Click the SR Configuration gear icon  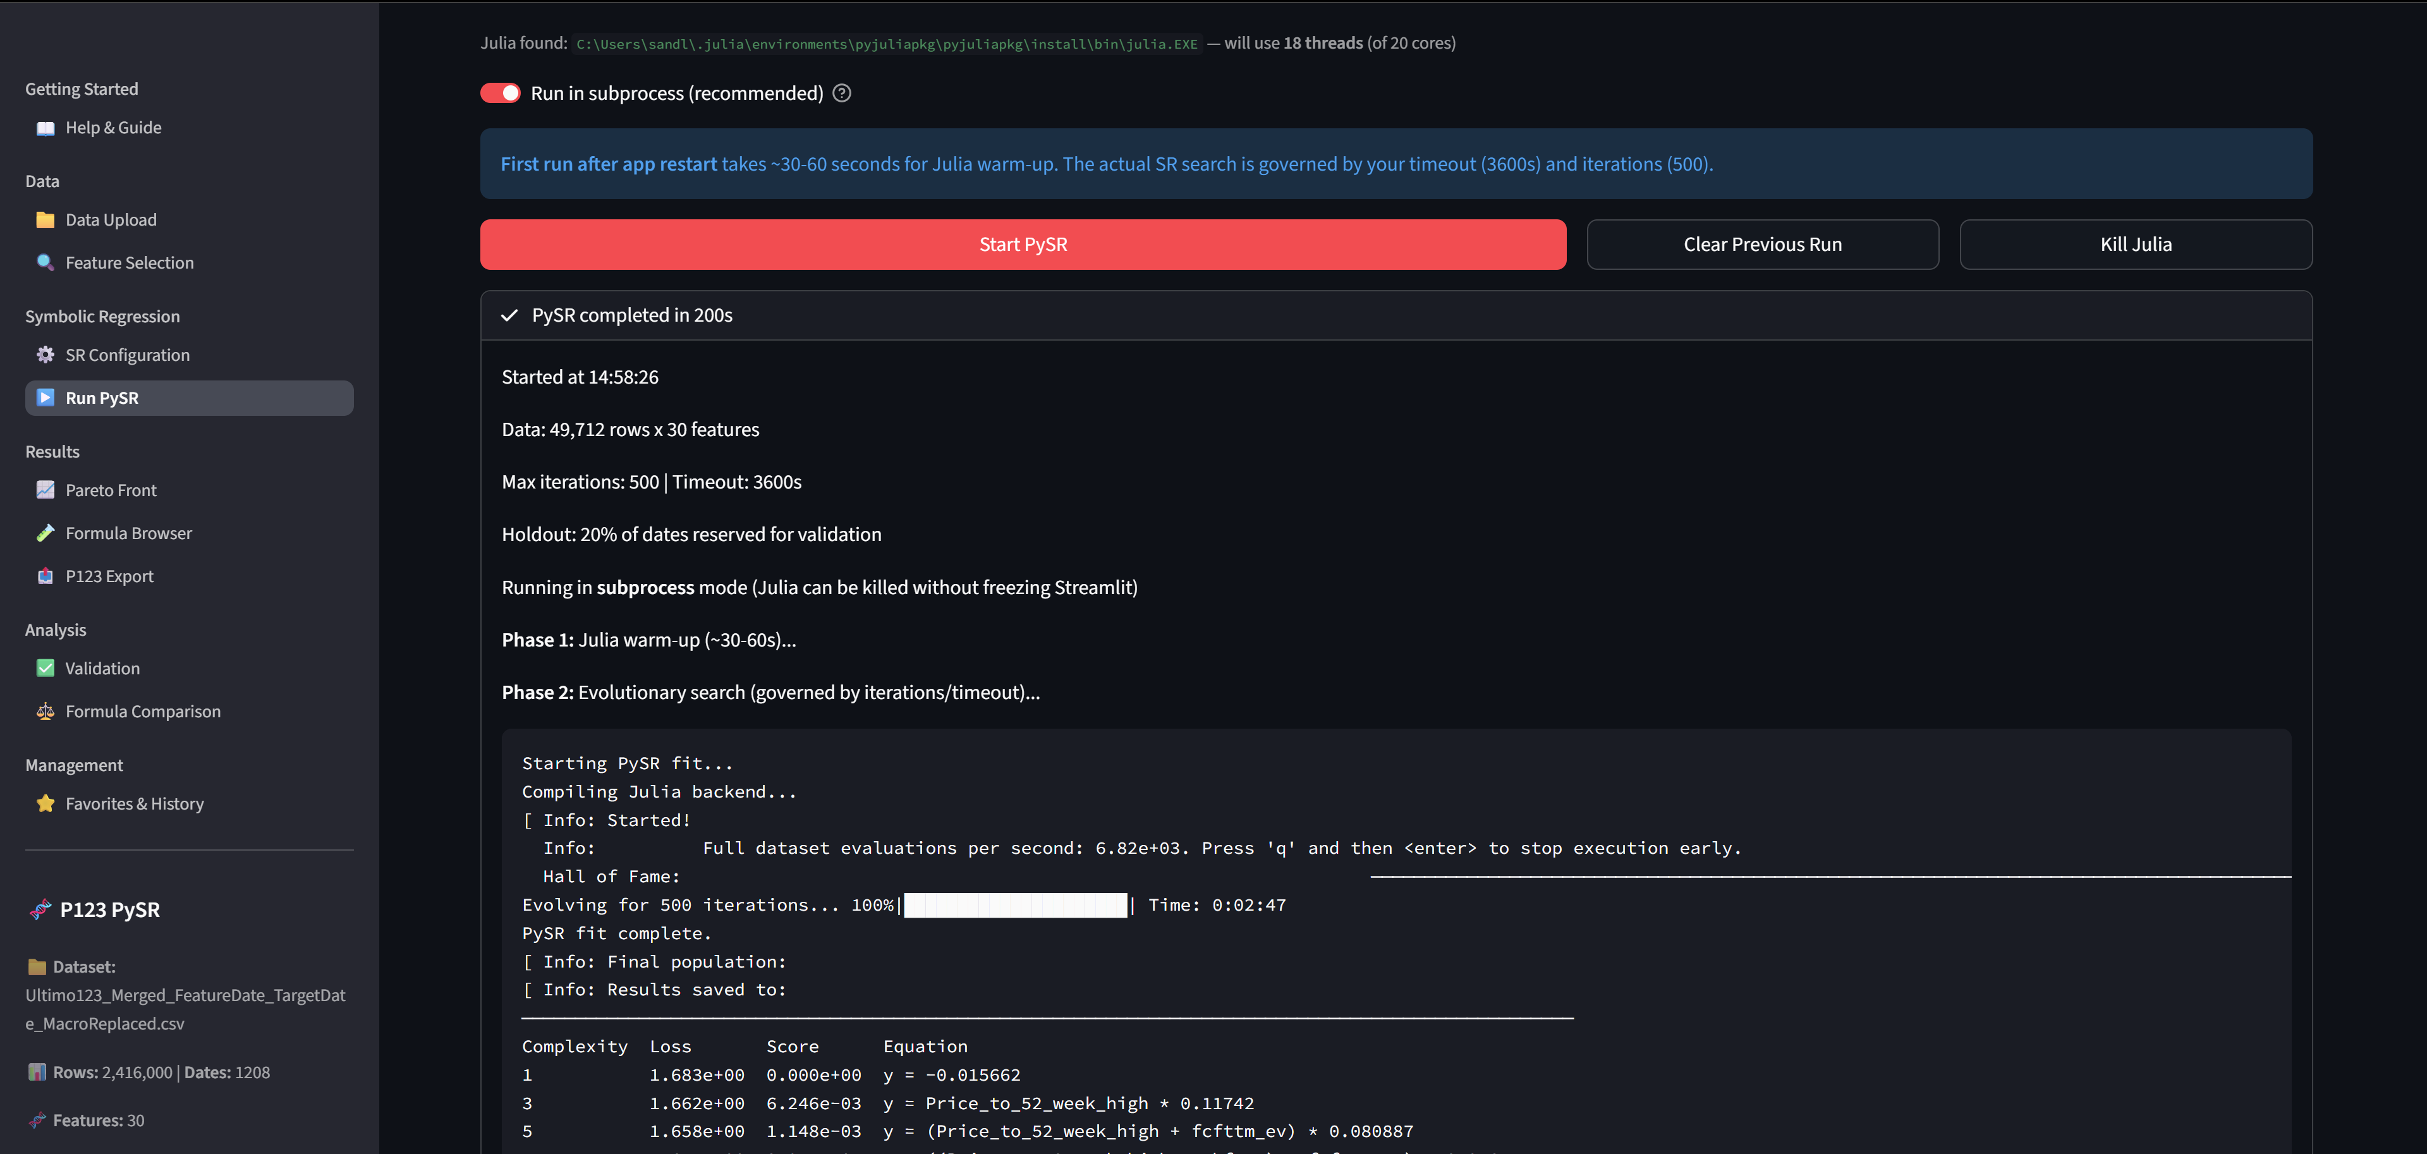46,355
